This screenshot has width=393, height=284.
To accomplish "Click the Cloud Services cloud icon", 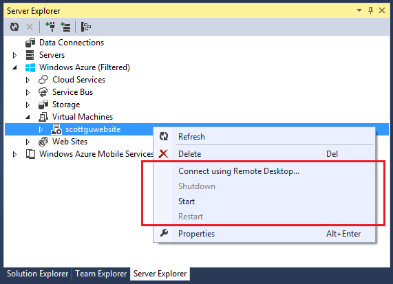I will [43, 80].
